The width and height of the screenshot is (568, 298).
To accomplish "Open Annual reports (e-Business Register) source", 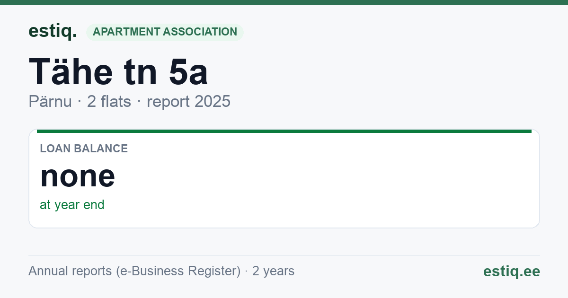I will coord(134,271).
